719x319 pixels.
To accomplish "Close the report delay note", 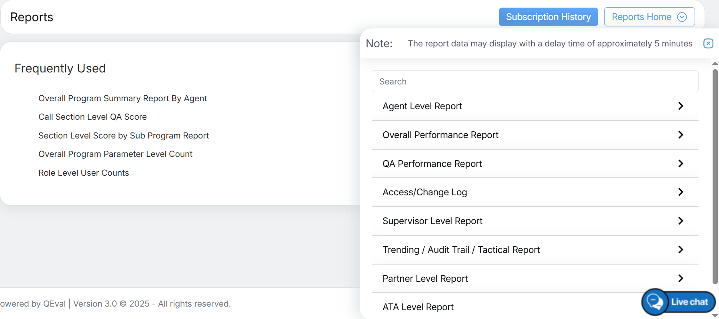I will 708,43.
